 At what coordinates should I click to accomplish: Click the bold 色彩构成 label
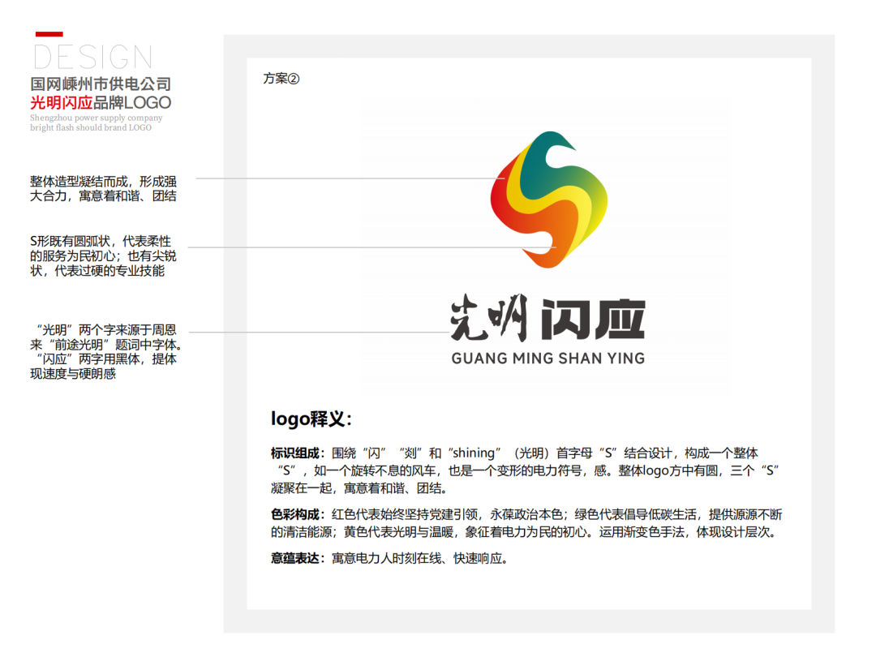(297, 515)
